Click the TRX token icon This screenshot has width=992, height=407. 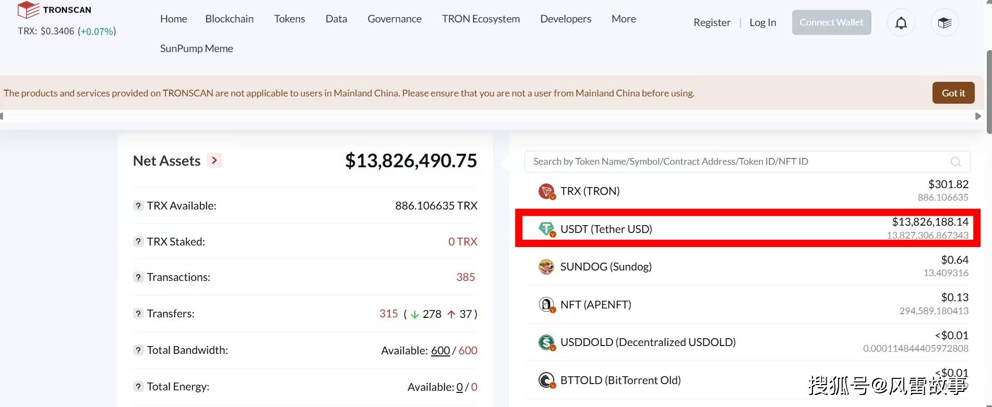point(546,191)
